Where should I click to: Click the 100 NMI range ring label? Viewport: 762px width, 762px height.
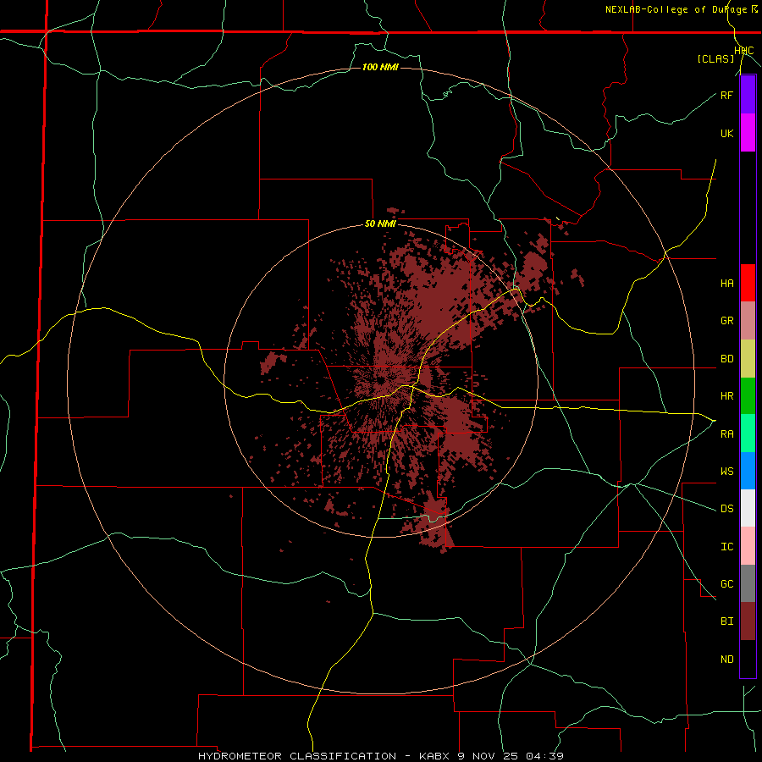pyautogui.click(x=380, y=67)
